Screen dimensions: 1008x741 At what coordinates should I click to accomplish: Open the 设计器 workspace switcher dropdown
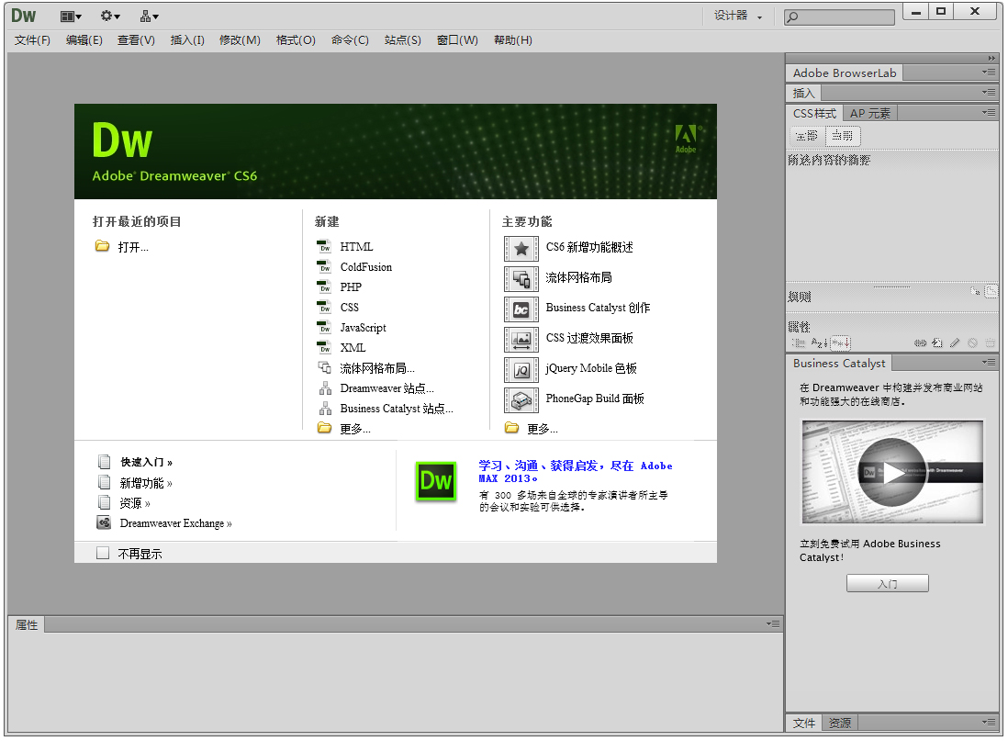[738, 16]
